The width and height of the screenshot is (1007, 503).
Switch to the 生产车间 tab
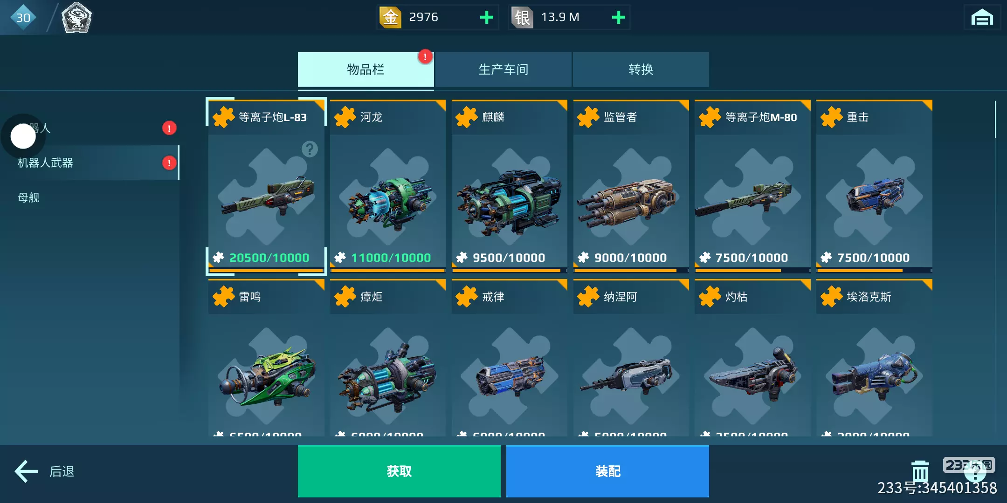click(x=503, y=69)
